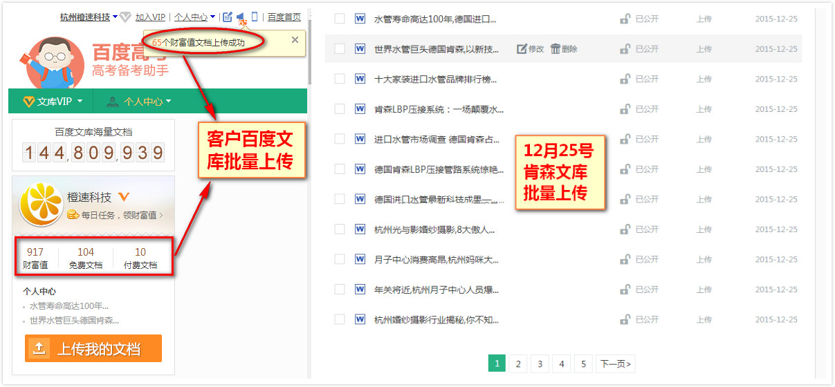Viewport: 835px width, 387px height.
Task: Click the grey VIP diamond icon
Action: 125,17
